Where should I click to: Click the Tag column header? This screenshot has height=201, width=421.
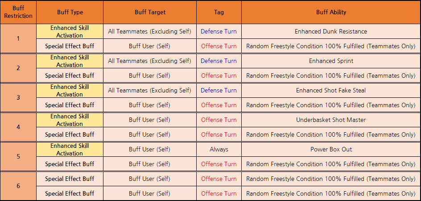pos(219,13)
